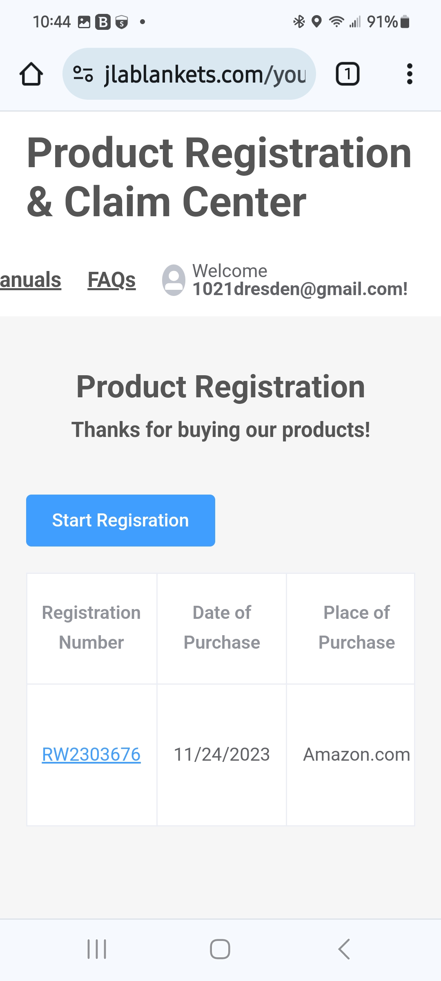Viewport: 441px width, 981px height.
Task: Tap the jlablankets.com address bar
Action: 189,74
